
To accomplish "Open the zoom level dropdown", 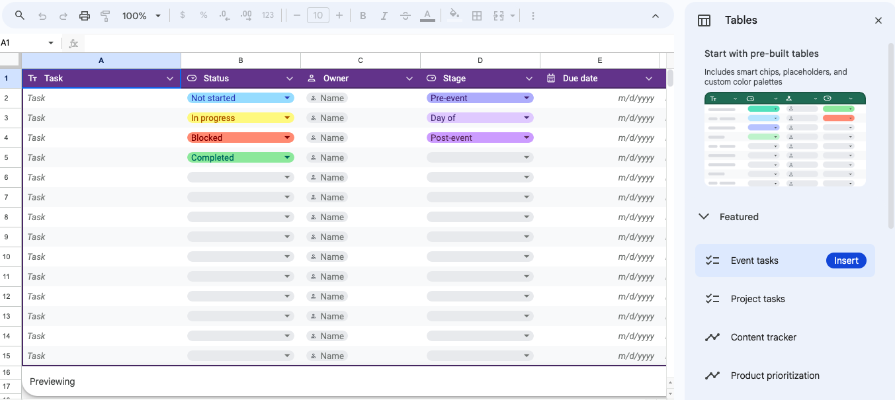I will 141,16.
